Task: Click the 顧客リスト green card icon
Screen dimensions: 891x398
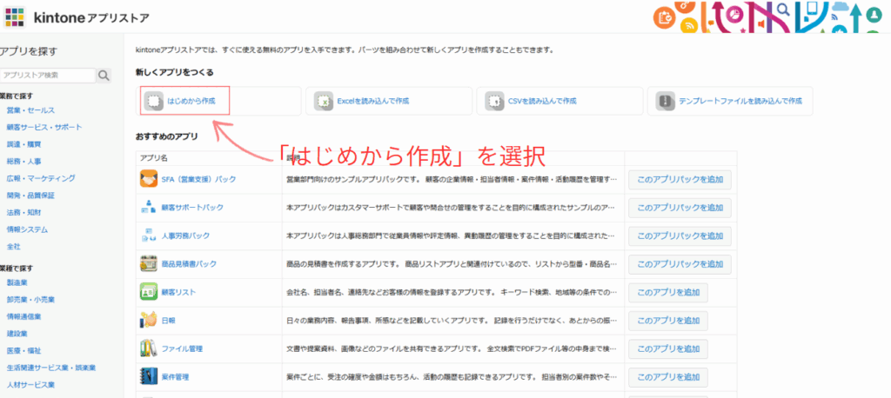Action: [x=148, y=292]
